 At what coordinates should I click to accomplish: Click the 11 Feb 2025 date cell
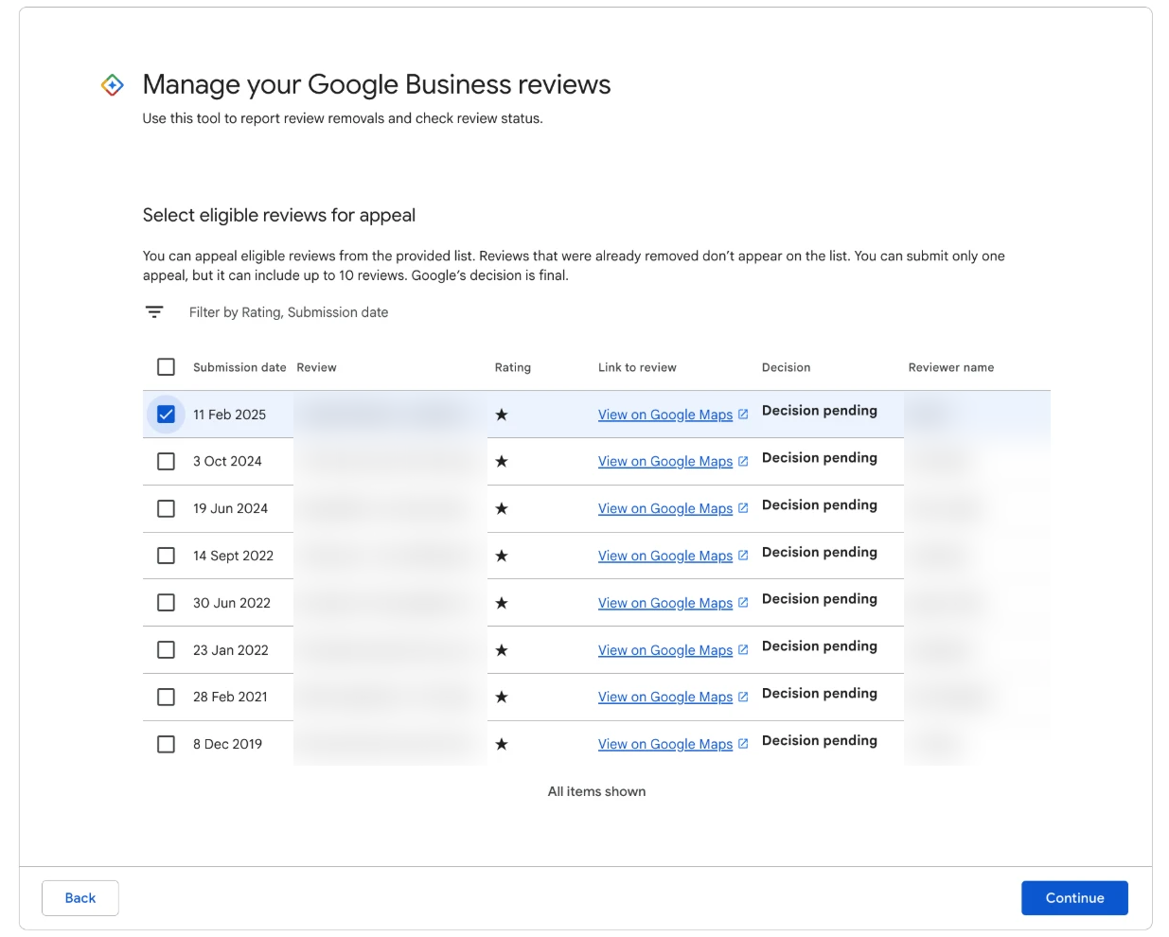click(x=230, y=415)
